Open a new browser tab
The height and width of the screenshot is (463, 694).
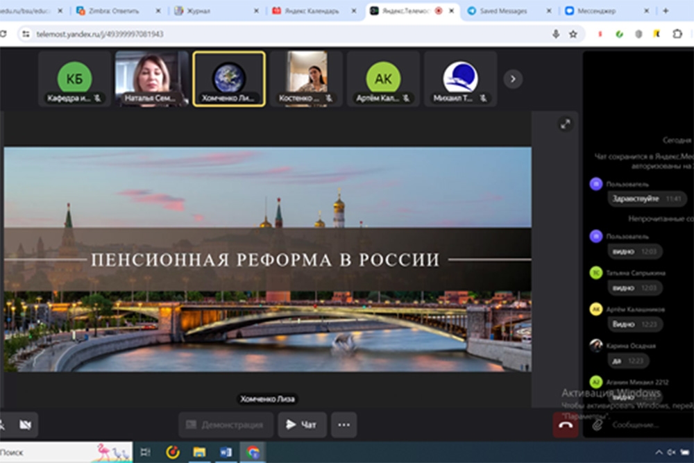(x=666, y=11)
